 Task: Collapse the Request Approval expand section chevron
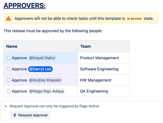pyautogui.click(x=6, y=106)
